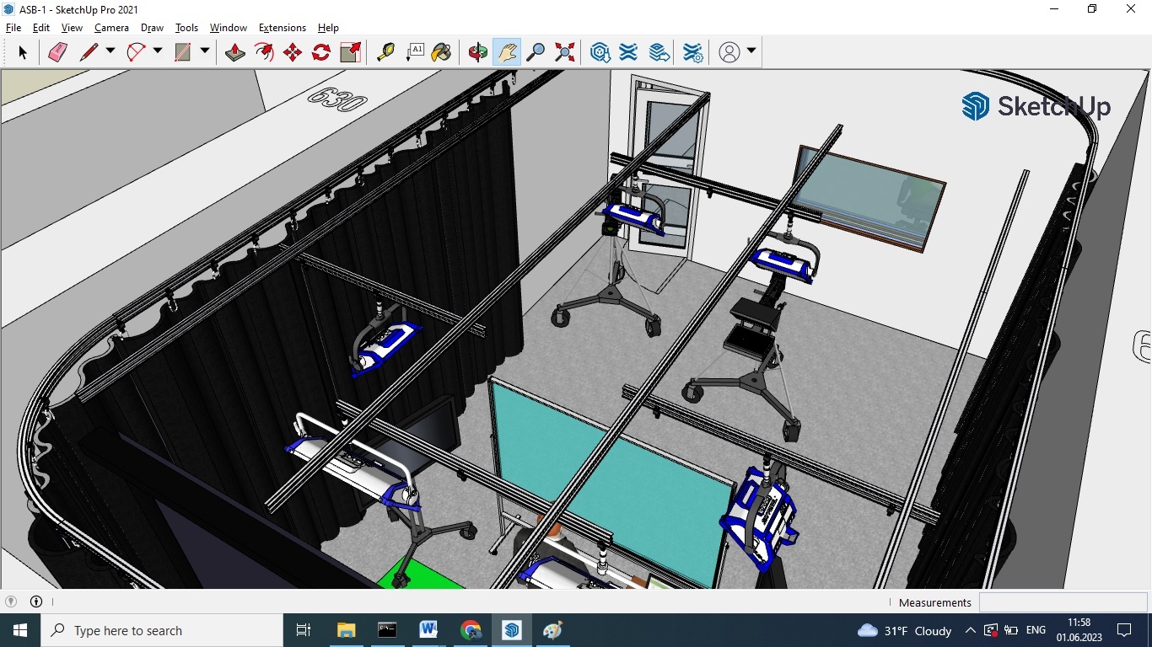Open the user account dropdown

click(751, 51)
